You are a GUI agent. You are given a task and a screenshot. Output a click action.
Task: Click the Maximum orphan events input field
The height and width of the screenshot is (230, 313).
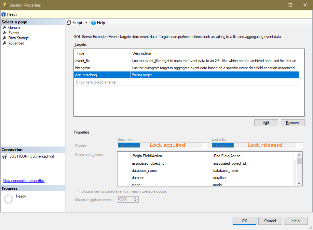125,199
